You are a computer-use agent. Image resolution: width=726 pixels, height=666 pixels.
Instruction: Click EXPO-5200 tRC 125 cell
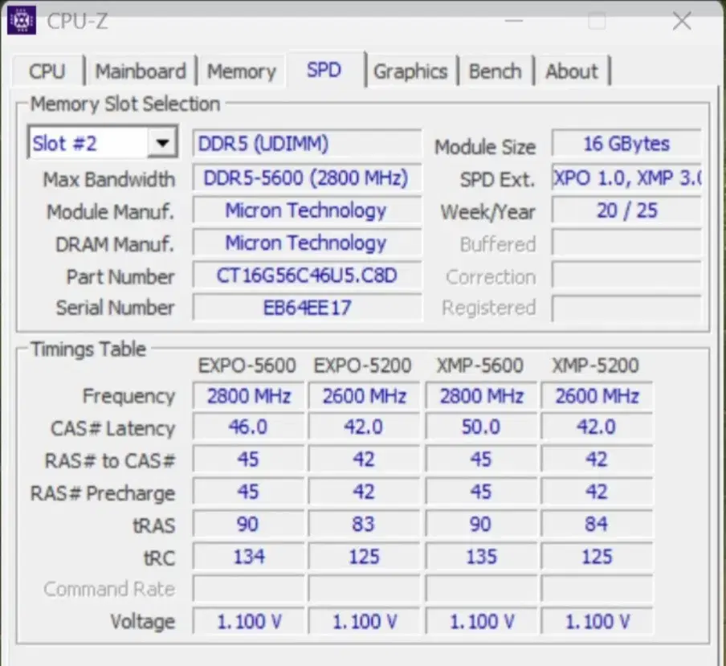pyautogui.click(x=365, y=556)
